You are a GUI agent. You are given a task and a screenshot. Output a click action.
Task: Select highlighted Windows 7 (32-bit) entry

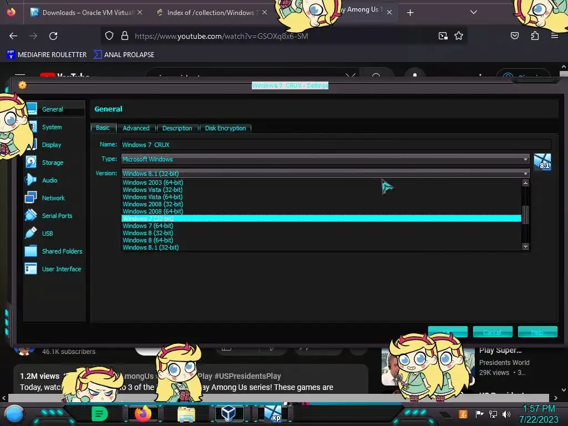(321, 219)
